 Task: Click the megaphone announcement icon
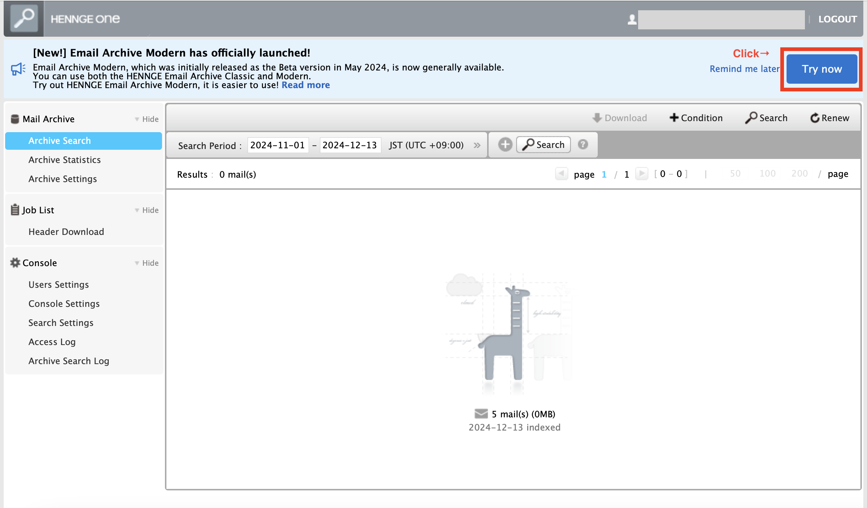click(x=18, y=69)
